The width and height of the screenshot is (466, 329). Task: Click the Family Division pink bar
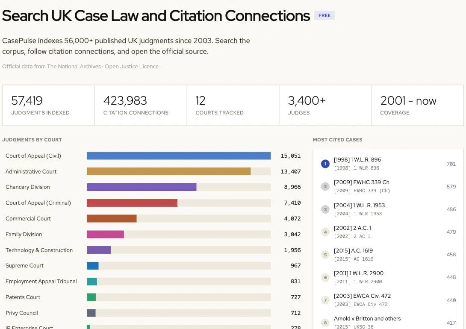click(x=105, y=234)
